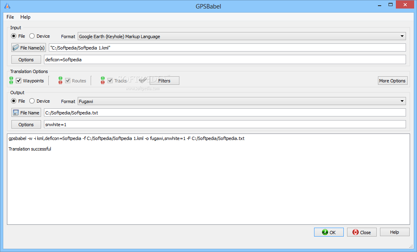Image resolution: width=417 pixels, height=252 pixels.
Task: Click the input Options button
Action: [x=26, y=60]
